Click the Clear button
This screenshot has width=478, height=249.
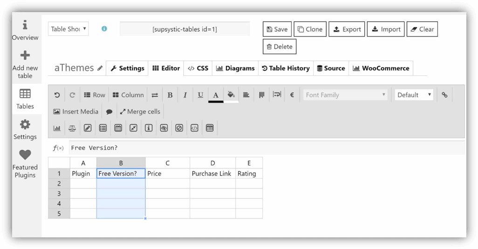point(422,29)
